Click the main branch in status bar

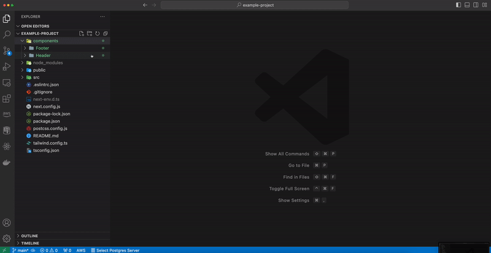(x=20, y=250)
